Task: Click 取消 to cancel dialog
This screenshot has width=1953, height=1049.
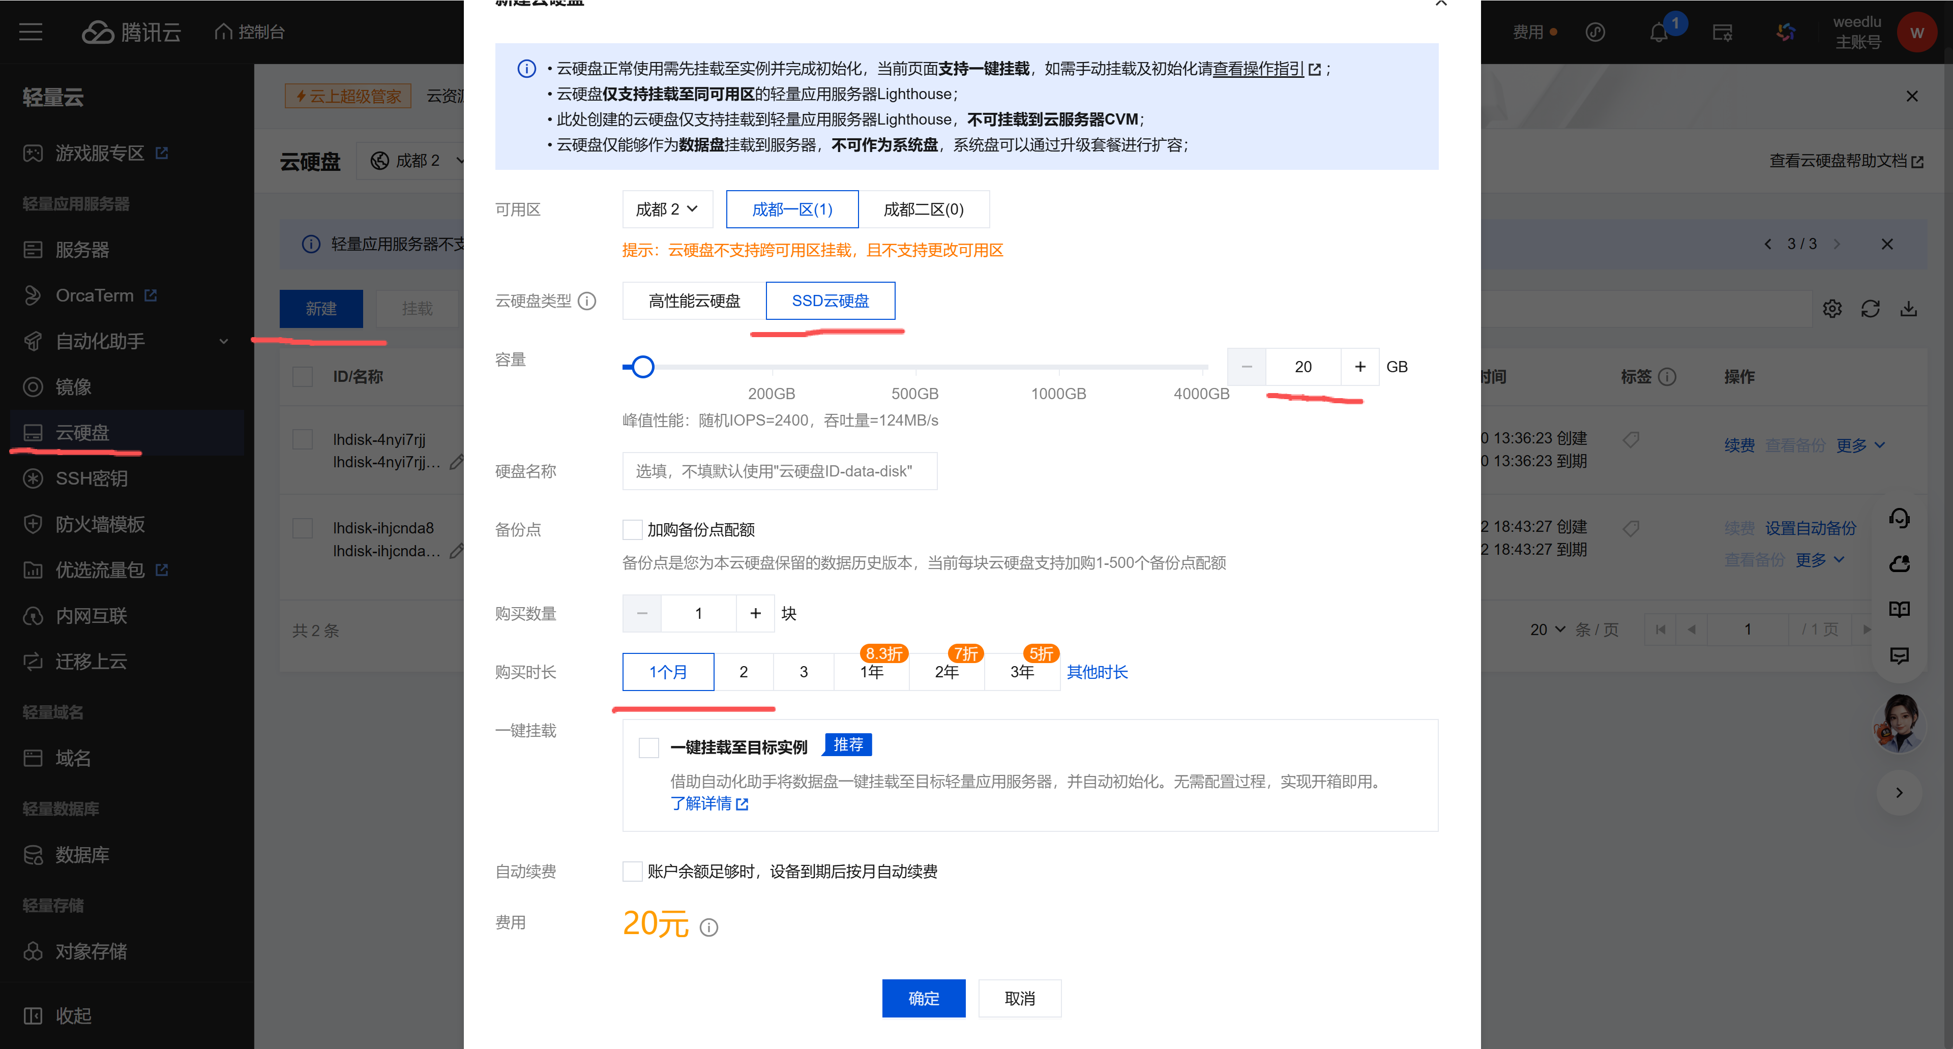Action: pyautogui.click(x=1020, y=999)
